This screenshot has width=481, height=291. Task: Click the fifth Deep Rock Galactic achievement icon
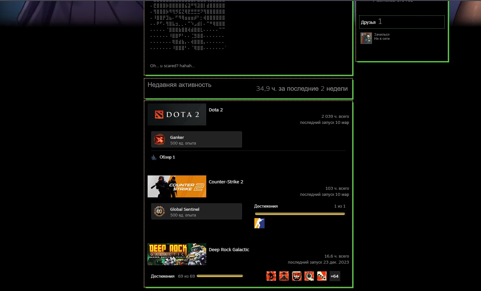(322, 276)
